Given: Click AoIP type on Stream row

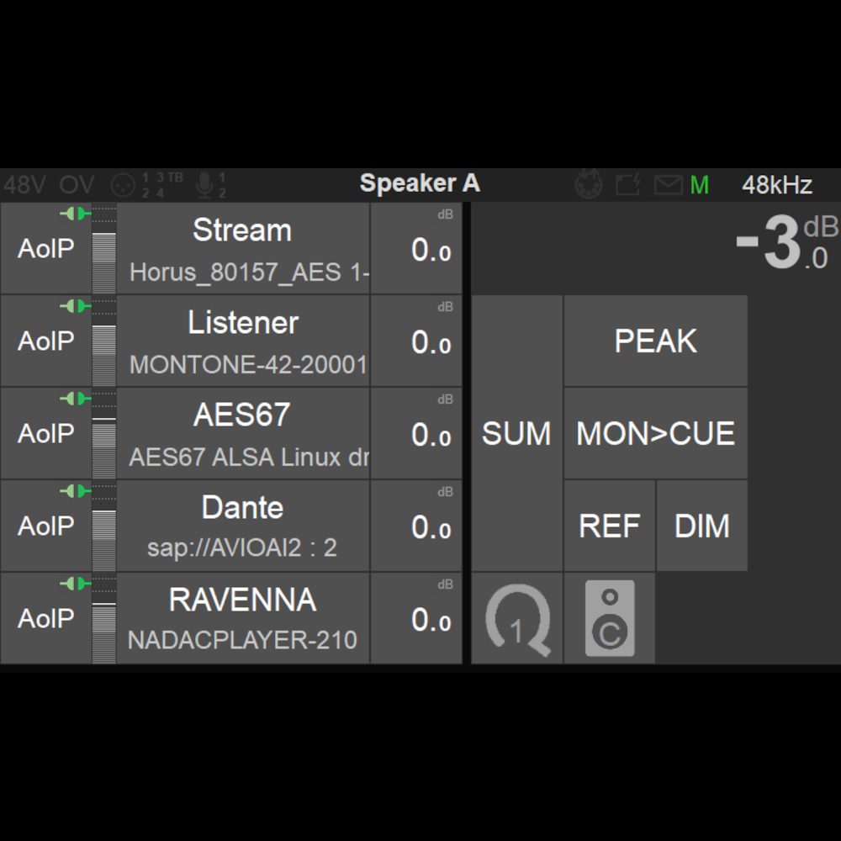Looking at the screenshot, I should pyautogui.click(x=46, y=248).
